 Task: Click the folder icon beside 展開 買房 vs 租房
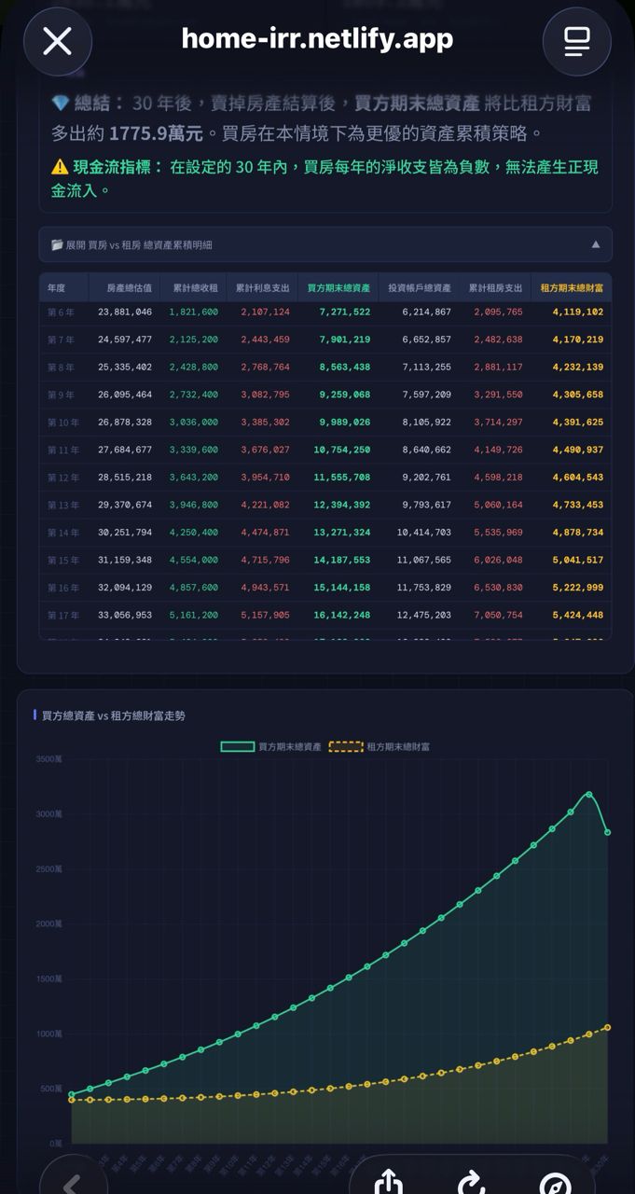pyautogui.click(x=57, y=245)
